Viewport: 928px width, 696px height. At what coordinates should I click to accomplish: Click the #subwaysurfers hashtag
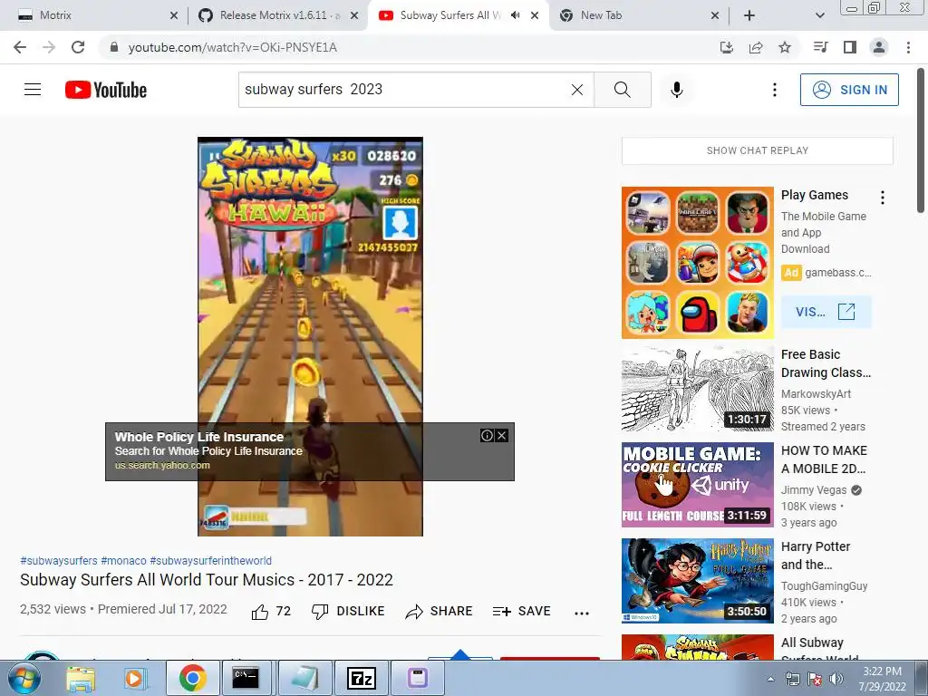tap(59, 560)
